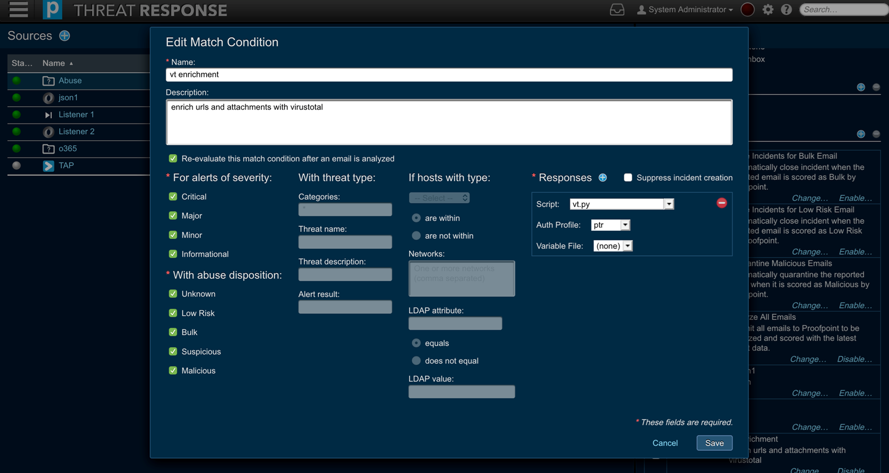The height and width of the screenshot is (473, 889).
Task: Select the 'equals' radio button
Action: 416,343
